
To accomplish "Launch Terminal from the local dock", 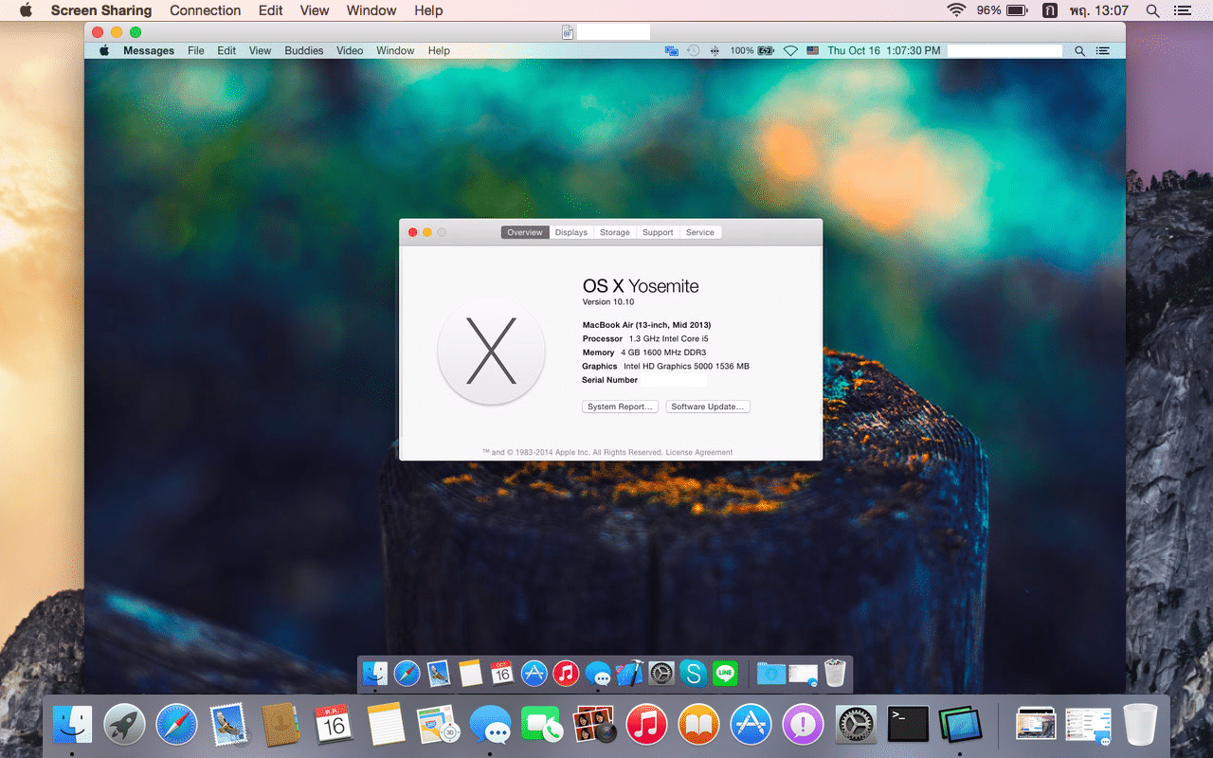I will coord(908,725).
